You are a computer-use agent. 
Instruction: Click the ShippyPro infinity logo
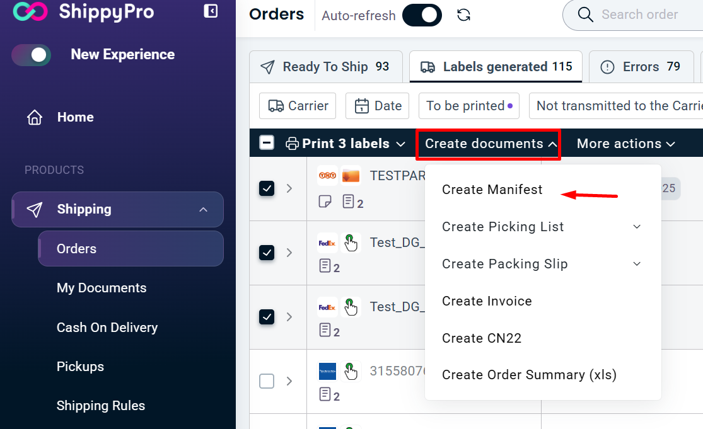click(x=30, y=11)
